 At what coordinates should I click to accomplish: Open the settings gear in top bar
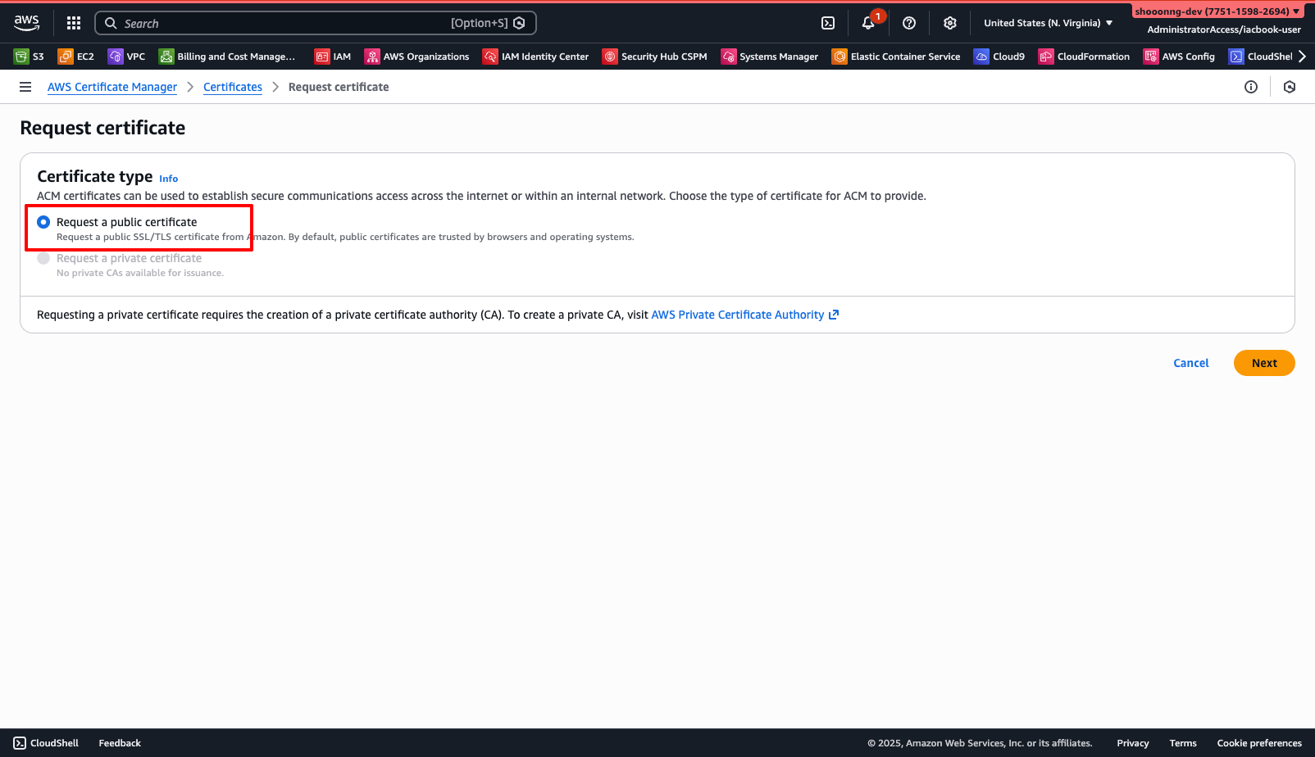950,23
